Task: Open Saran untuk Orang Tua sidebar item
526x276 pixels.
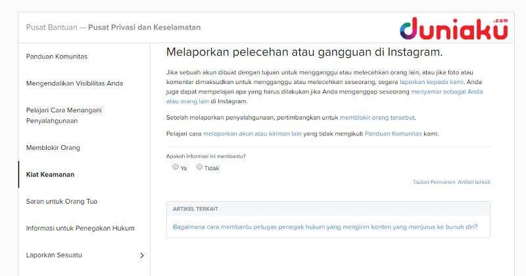Action: (62, 201)
